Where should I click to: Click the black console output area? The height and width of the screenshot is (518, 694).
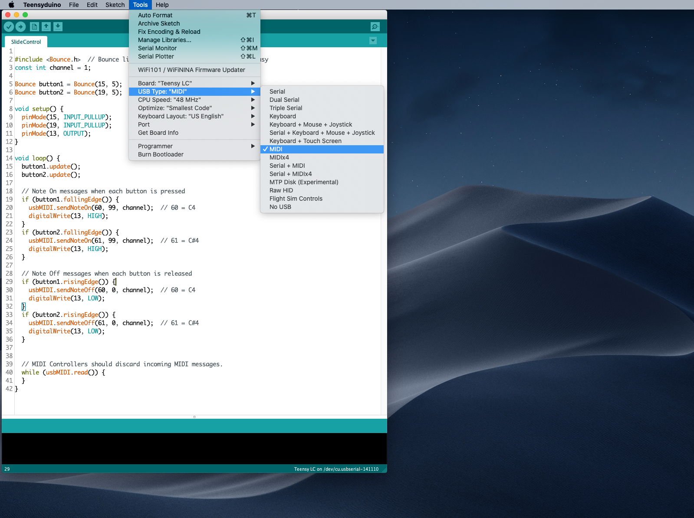click(194, 449)
